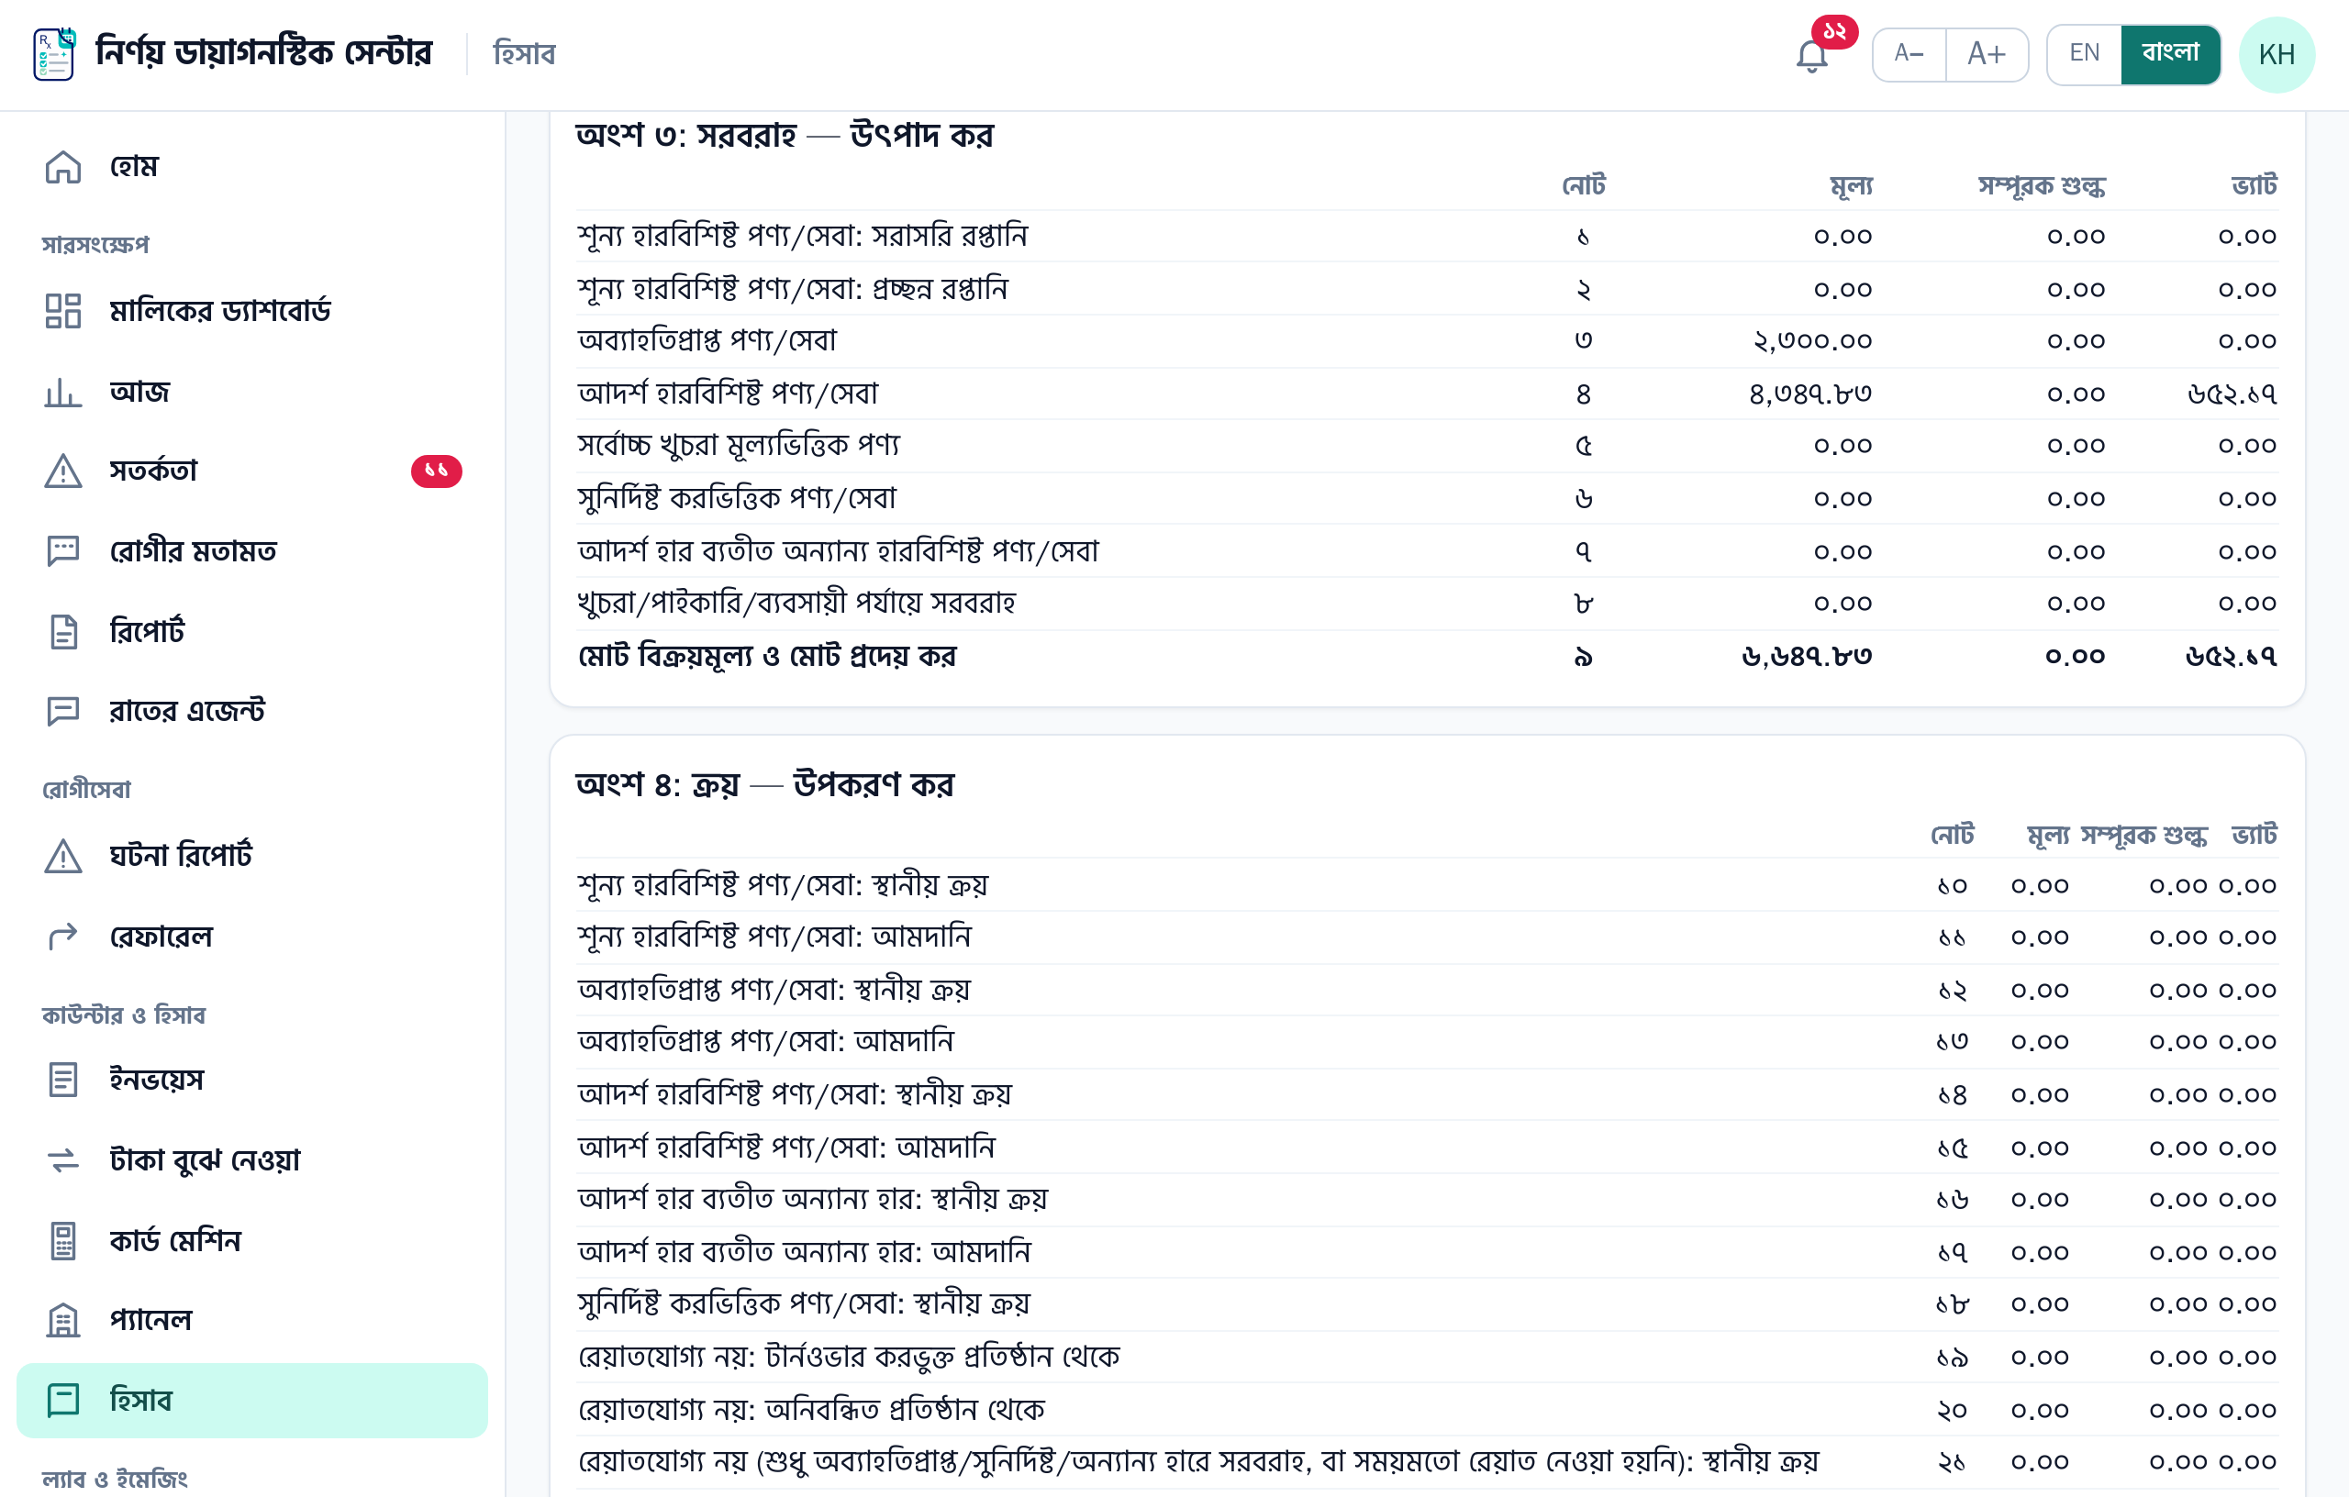The image size is (2349, 1497).
Task: Open ইনভয়েস menu item
Action: click(x=252, y=1080)
